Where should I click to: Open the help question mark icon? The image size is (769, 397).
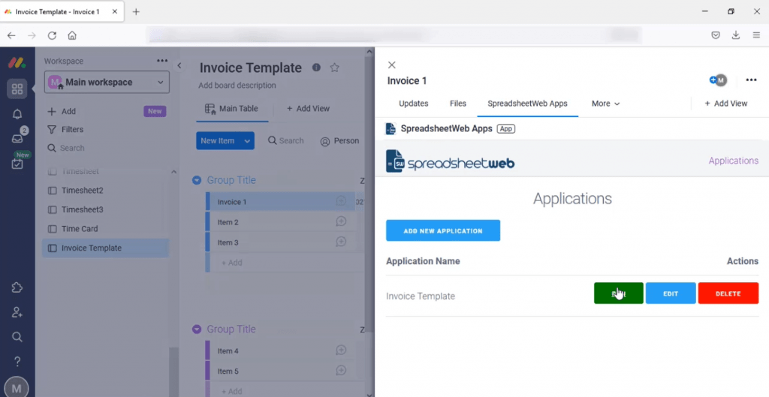click(17, 362)
